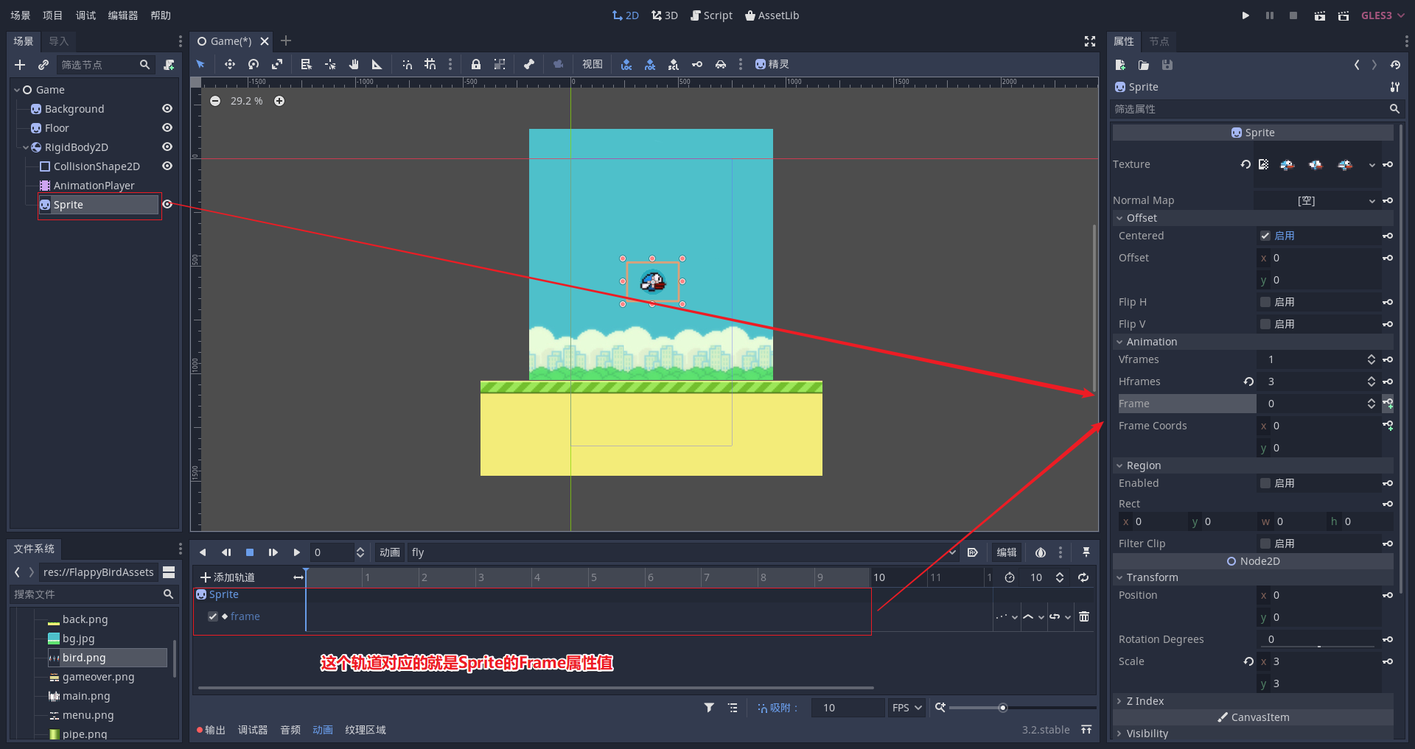Collapse the Region property section
This screenshot has height=749, width=1415.
(1119, 465)
